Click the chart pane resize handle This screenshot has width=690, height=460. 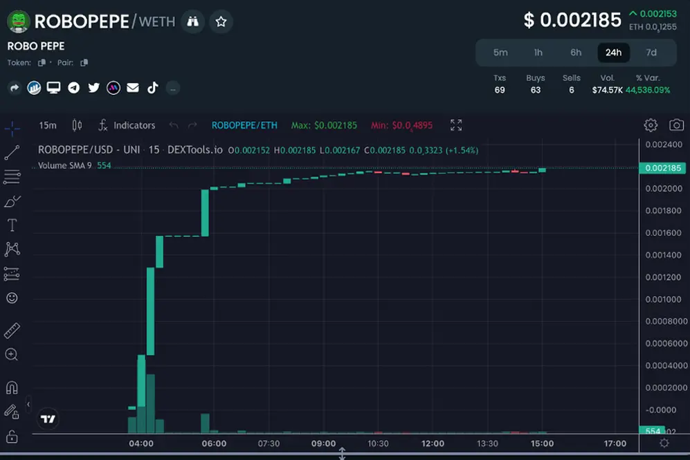pos(342,453)
